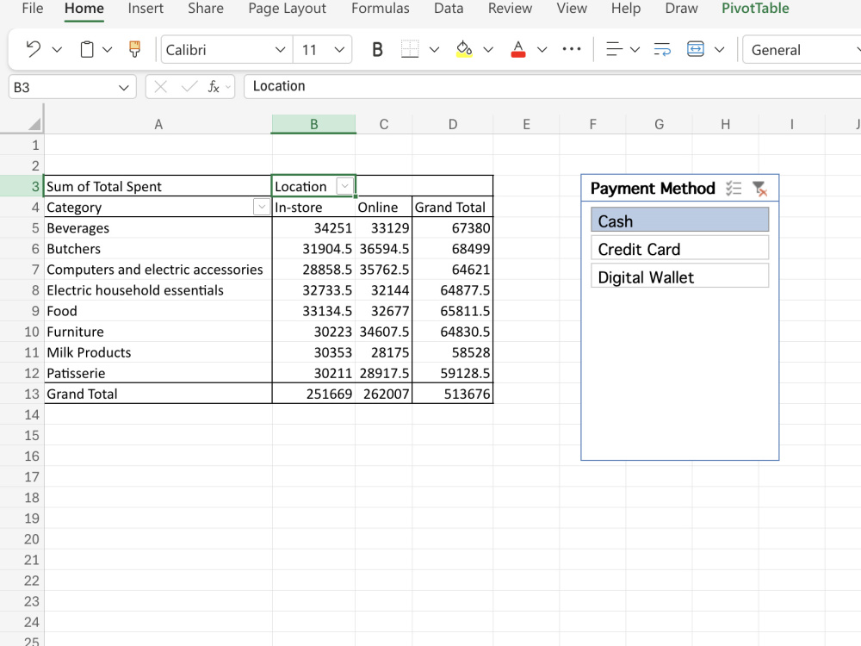The image size is (861, 646).
Task: Open the Category row filter dropdown
Action: click(262, 207)
